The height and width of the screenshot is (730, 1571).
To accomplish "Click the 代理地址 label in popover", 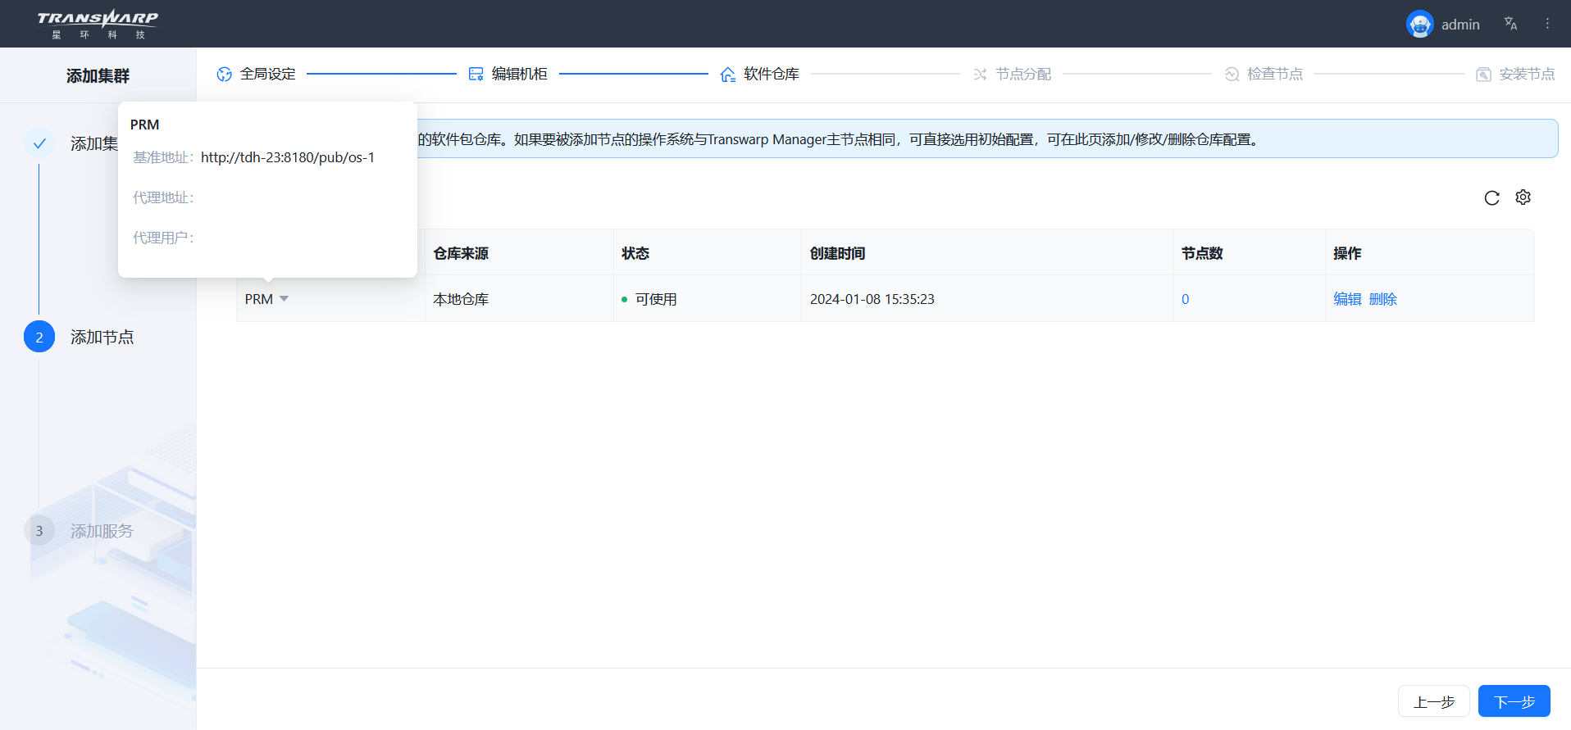I will pyautogui.click(x=163, y=197).
